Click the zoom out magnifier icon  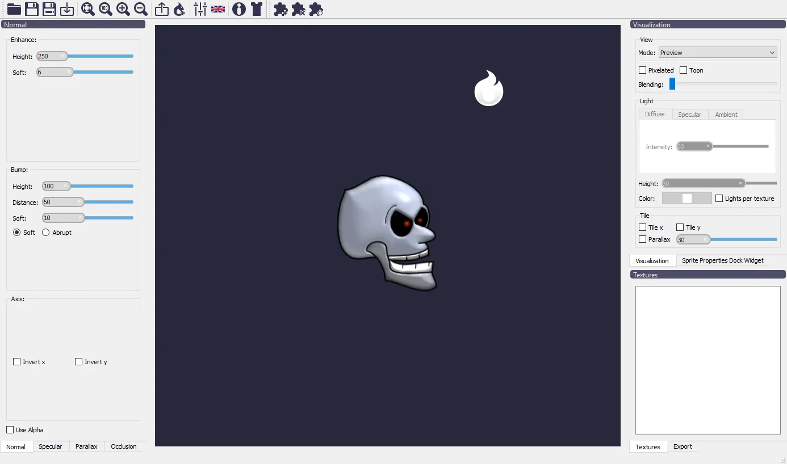pos(141,9)
